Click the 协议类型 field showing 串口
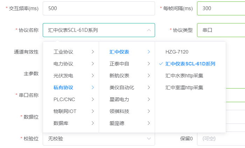Screen dimensions: 245x148 click(221, 30)
